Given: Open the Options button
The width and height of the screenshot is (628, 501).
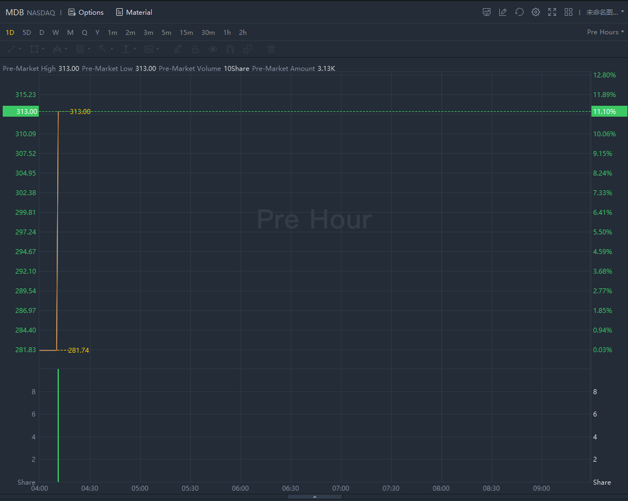Looking at the screenshot, I should click(x=86, y=12).
